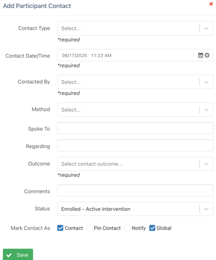Image resolution: width=216 pixels, height=260 pixels.
Task: Open the Contacted By select box
Action: click(x=135, y=82)
